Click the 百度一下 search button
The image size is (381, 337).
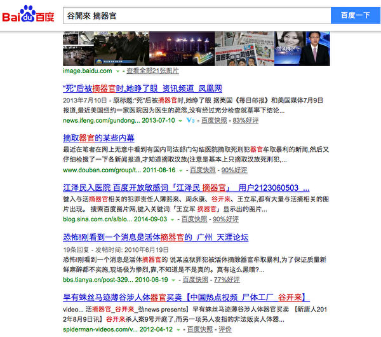point(355,15)
